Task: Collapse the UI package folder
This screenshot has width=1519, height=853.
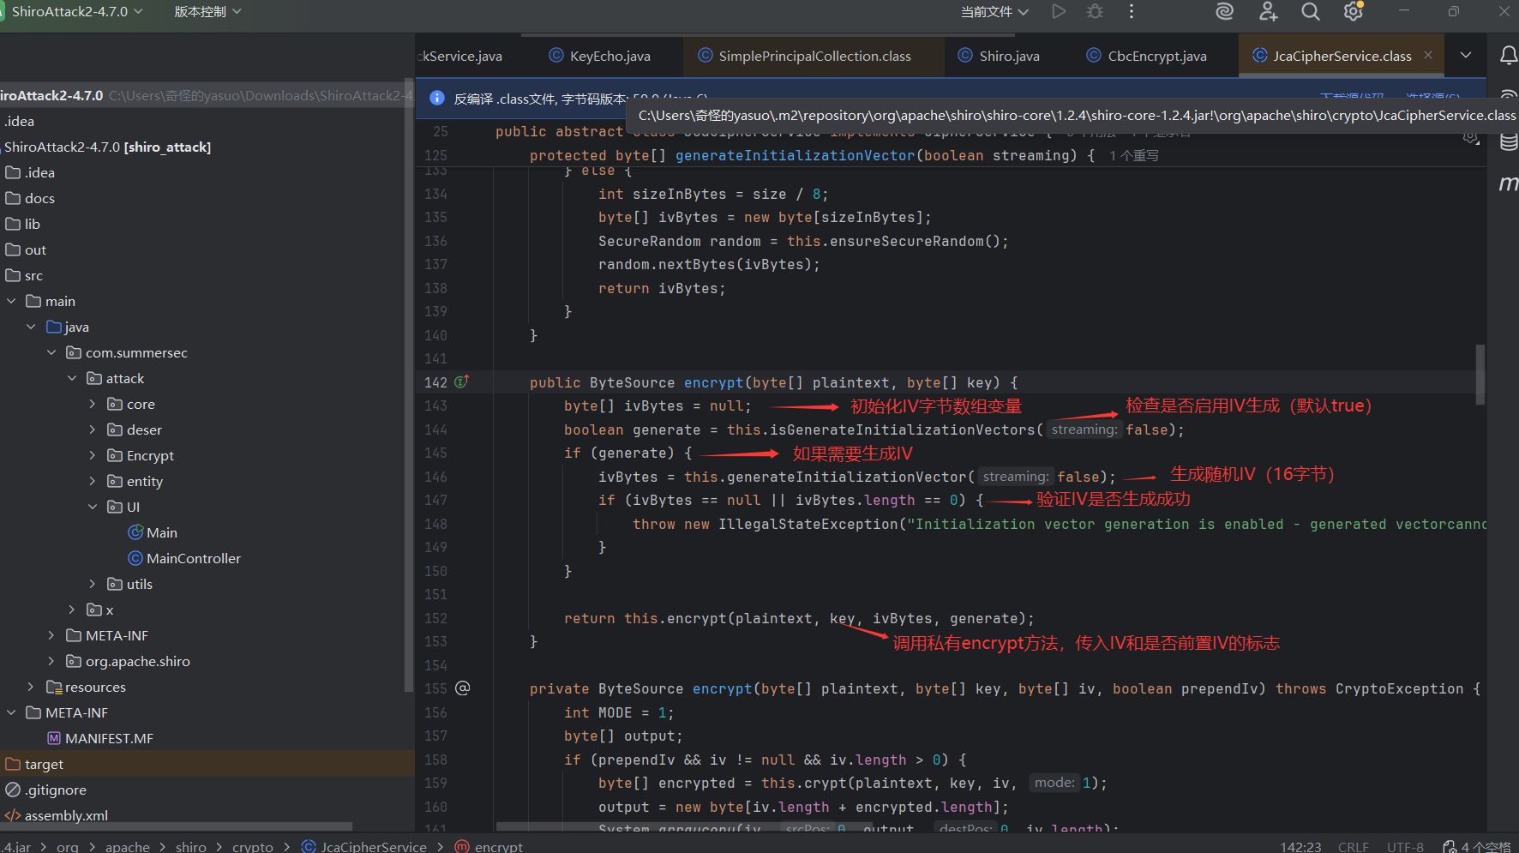Action: tap(93, 507)
